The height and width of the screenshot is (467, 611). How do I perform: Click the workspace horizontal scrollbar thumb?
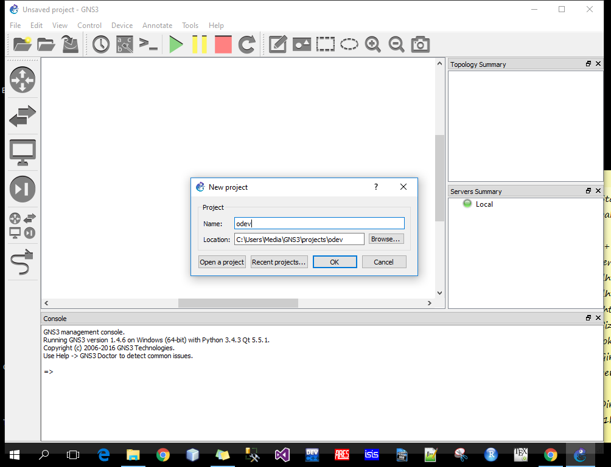[238, 303]
